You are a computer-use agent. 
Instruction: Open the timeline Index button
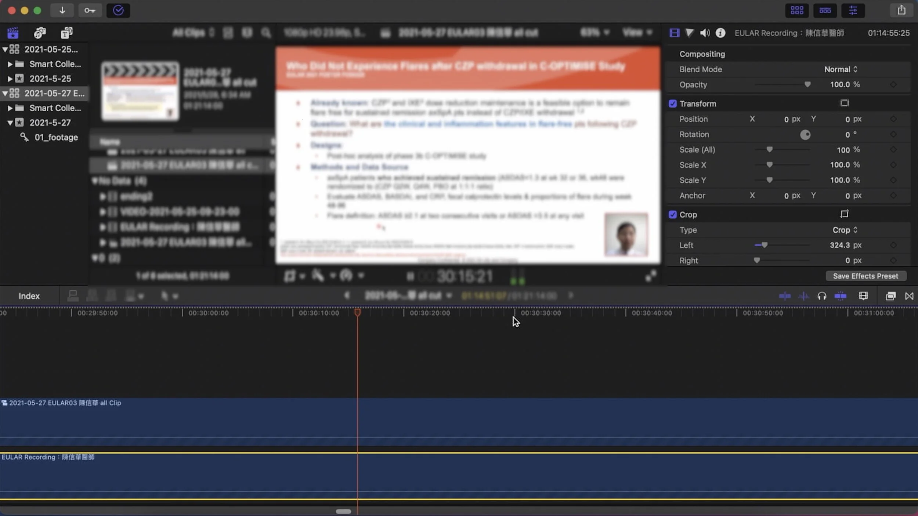(29, 296)
